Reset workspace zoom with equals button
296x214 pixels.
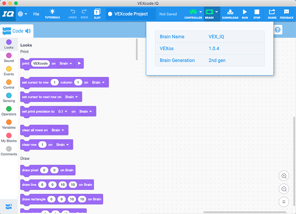(x=284, y=202)
